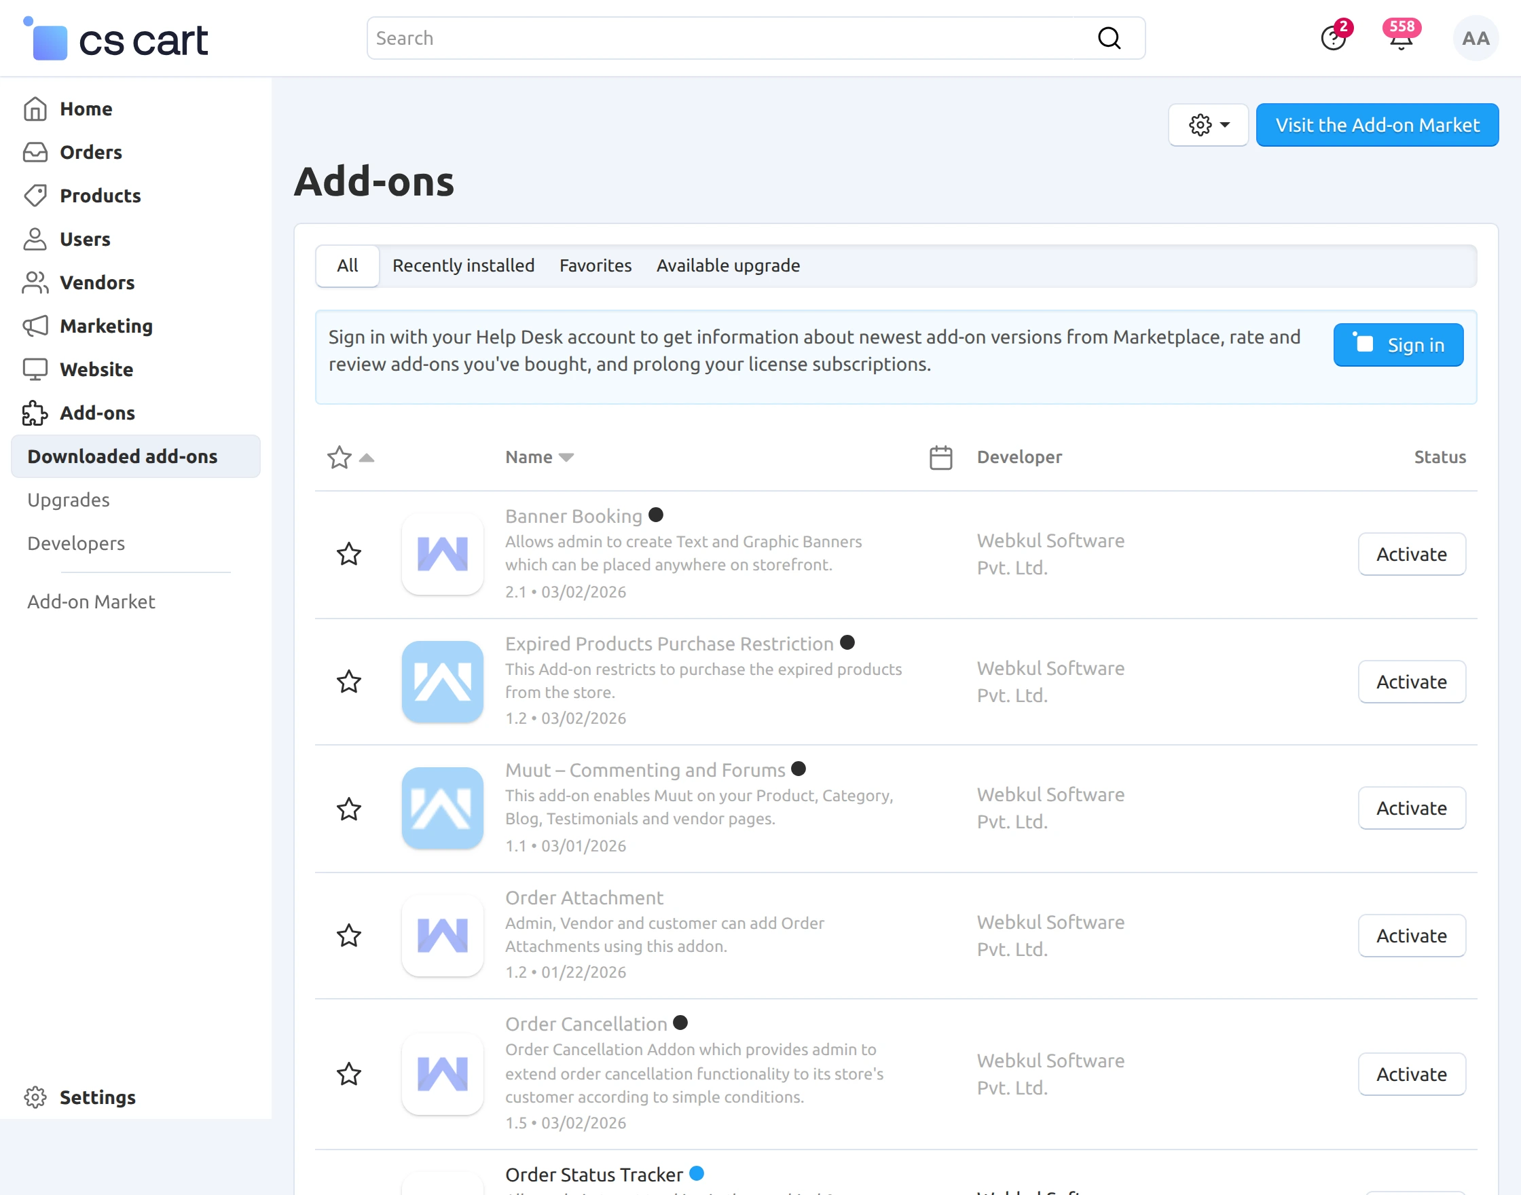Click Expired Products Purchase Restriction logo
Viewport: 1521px width, 1195px height.
(x=443, y=682)
